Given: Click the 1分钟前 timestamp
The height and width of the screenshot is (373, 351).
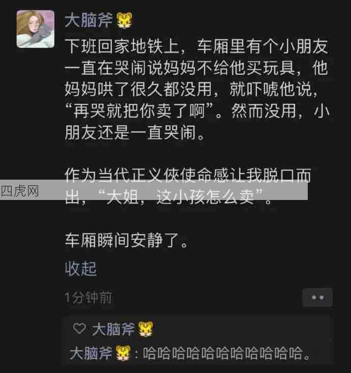Looking at the screenshot, I should click(88, 298).
